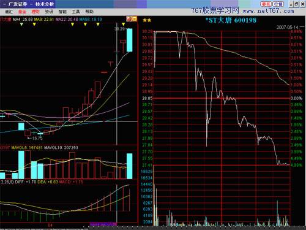Click the MA4 moving average indicator label
306x230 pixels.
point(23,20)
